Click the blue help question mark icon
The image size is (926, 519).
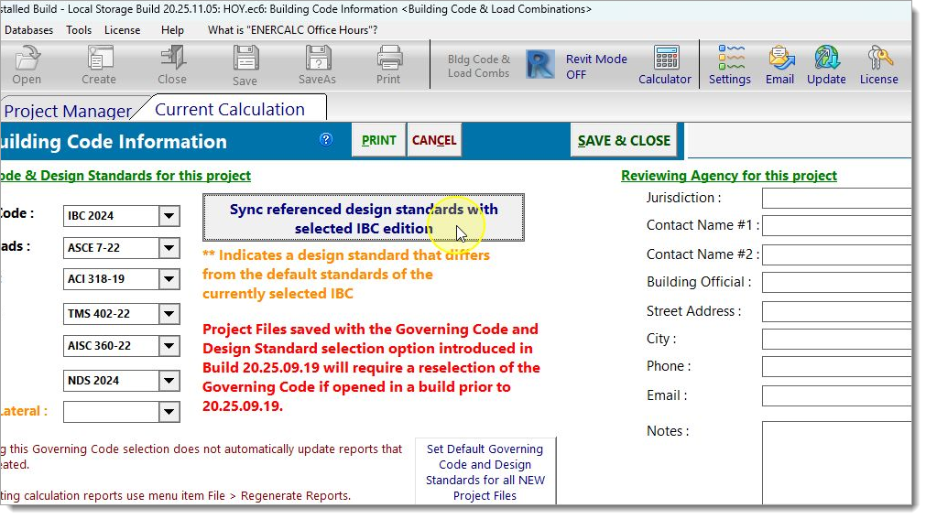[x=326, y=140]
